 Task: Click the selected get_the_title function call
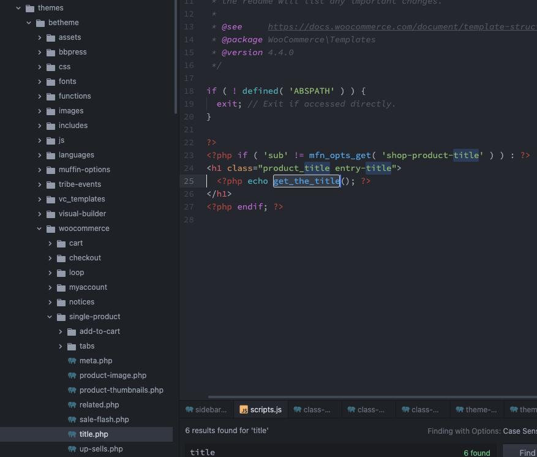coord(307,181)
